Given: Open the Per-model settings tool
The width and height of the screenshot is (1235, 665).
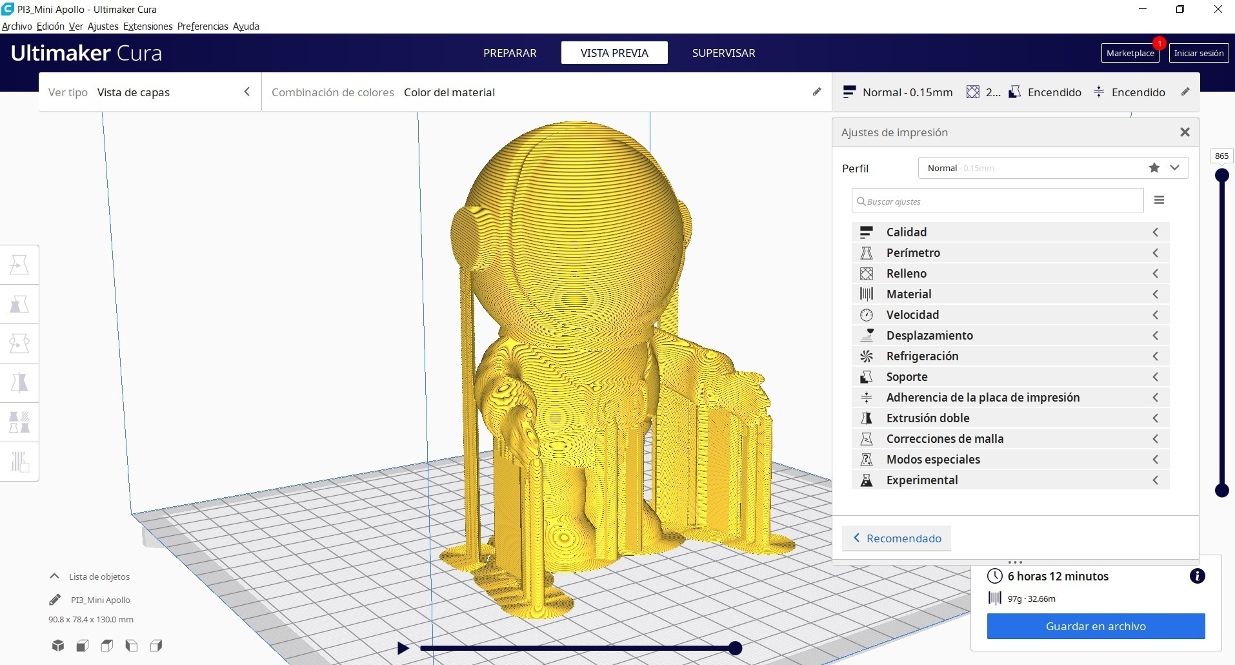Looking at the screenshot, I should (x=20, y=422).
